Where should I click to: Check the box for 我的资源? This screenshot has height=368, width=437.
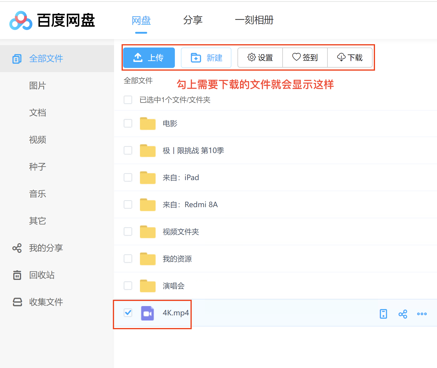128,259
